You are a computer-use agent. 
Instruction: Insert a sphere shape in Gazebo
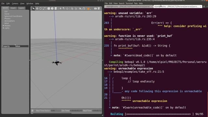pyautogui.click(x=52, y=8)
